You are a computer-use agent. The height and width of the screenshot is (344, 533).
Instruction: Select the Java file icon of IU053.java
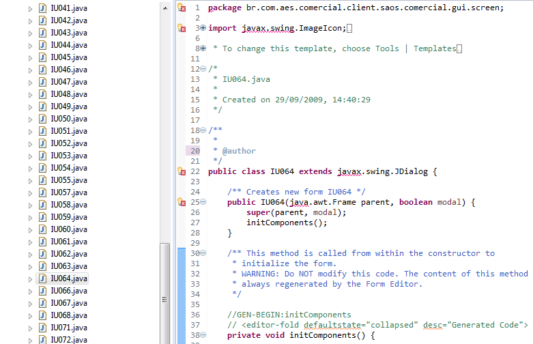click(x=42, y=156)
